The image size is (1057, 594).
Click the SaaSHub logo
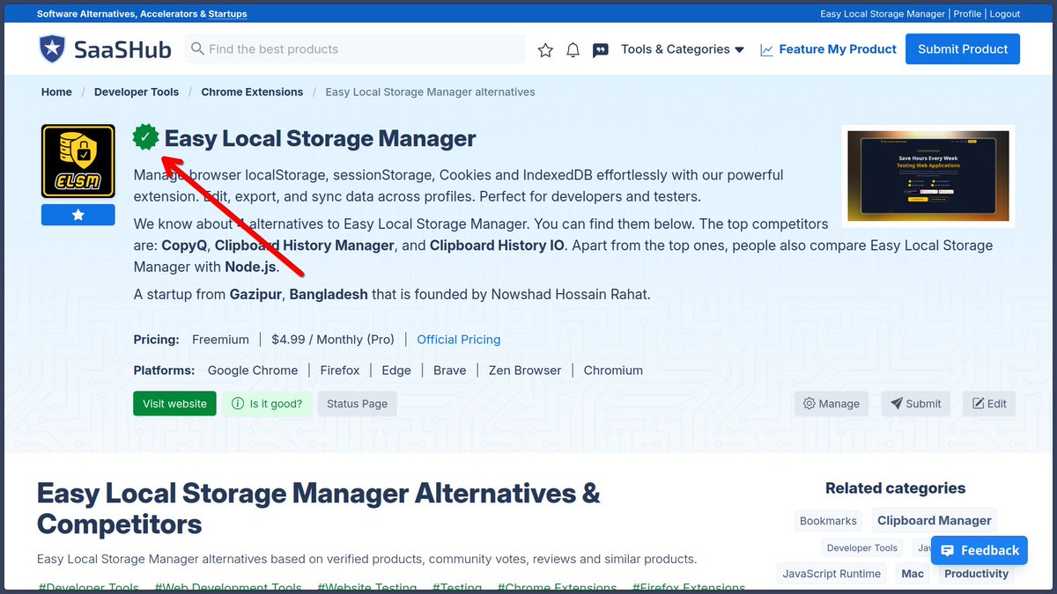(105, 49)
